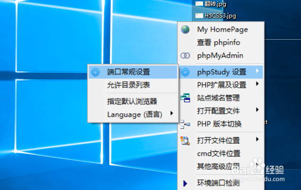Click the gear icon beside phpStudy 设置
Screen dimensions: 301x190
[185, 72]
